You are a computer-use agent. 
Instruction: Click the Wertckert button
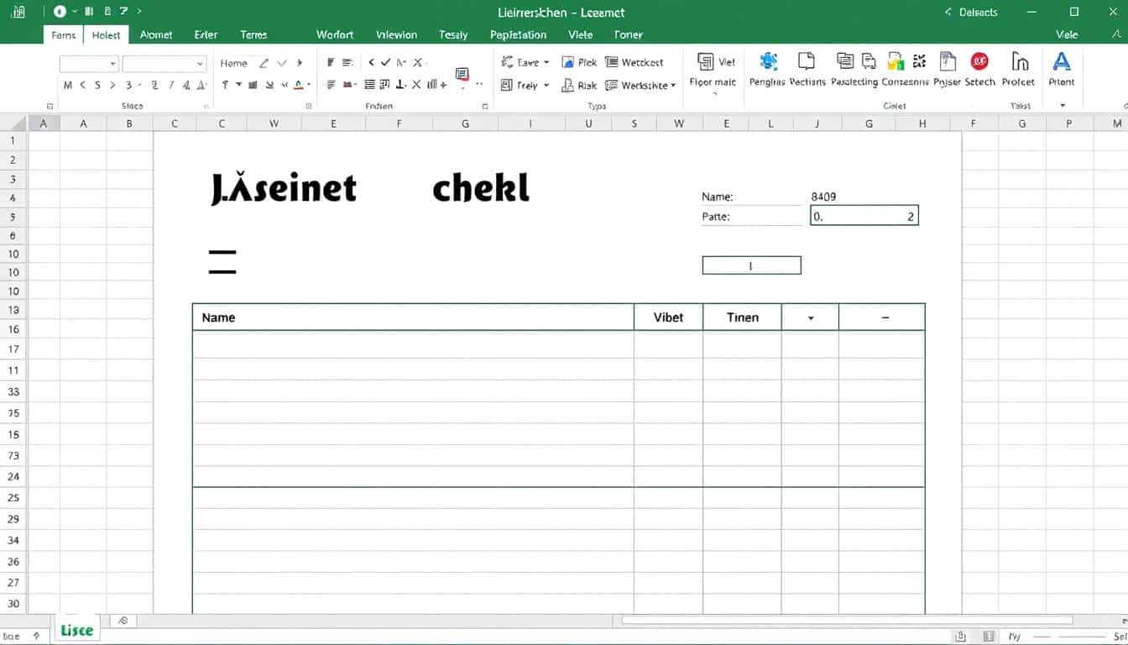[x=634, y=62]
